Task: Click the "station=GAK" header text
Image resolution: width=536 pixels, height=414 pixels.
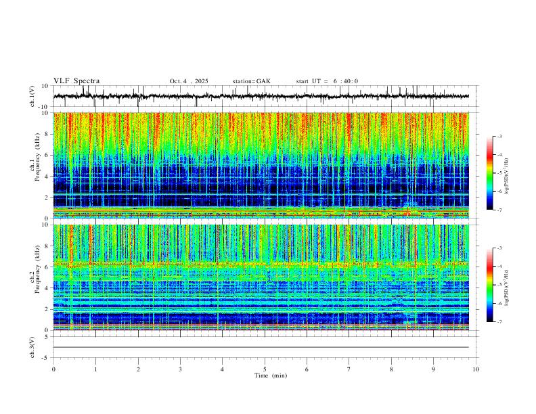Action: point(251,81)
